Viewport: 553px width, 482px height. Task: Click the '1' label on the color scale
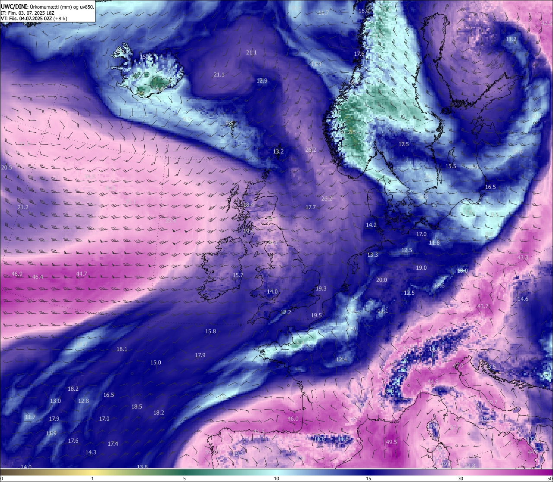point(92,479)
